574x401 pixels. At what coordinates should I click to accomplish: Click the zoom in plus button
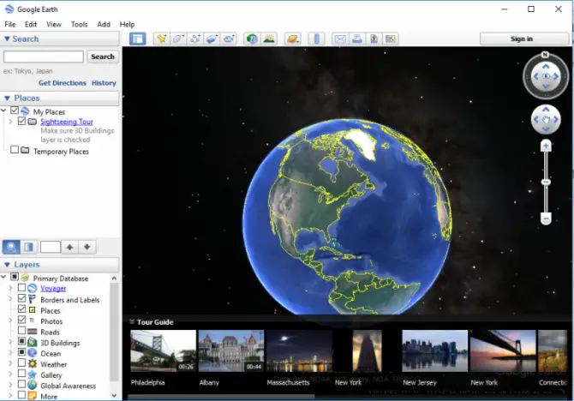point(546,146)
